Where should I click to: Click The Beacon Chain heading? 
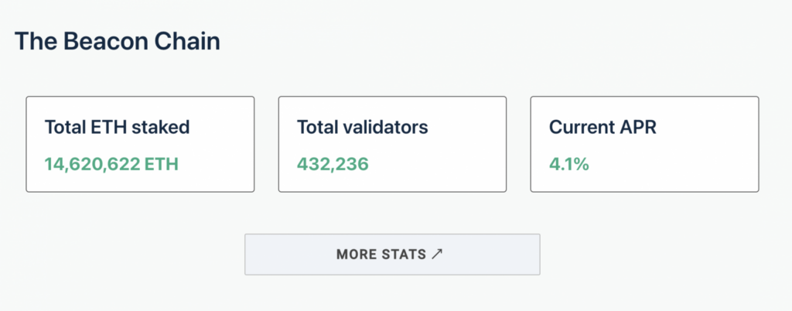pyautogui.click(x=118, y=42)
